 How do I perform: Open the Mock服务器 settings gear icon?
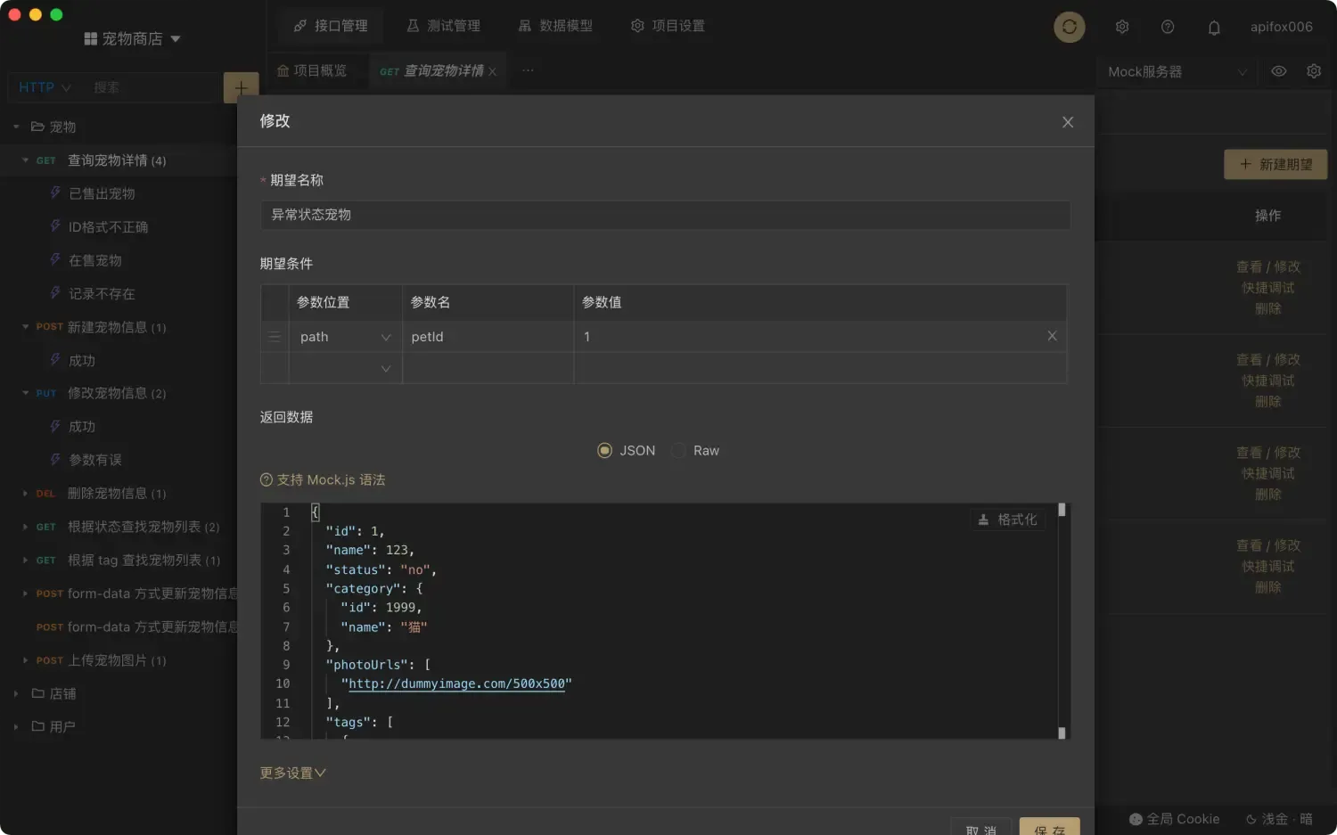(x=1314, y=71)
